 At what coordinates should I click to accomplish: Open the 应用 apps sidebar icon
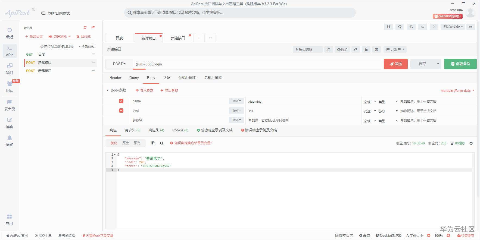[x=9, y=220]
